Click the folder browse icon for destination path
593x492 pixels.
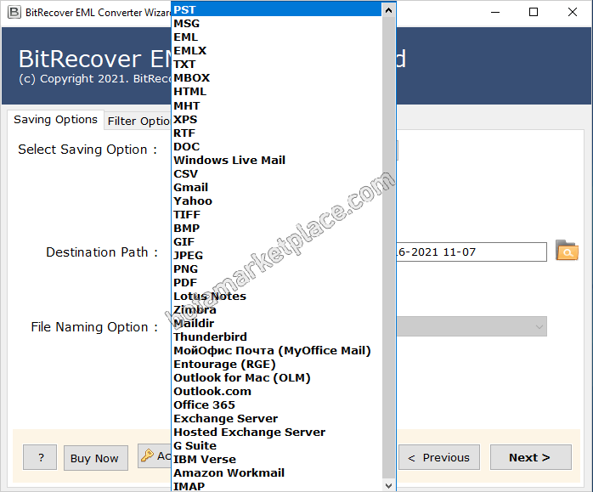click(x=567, y=251)
